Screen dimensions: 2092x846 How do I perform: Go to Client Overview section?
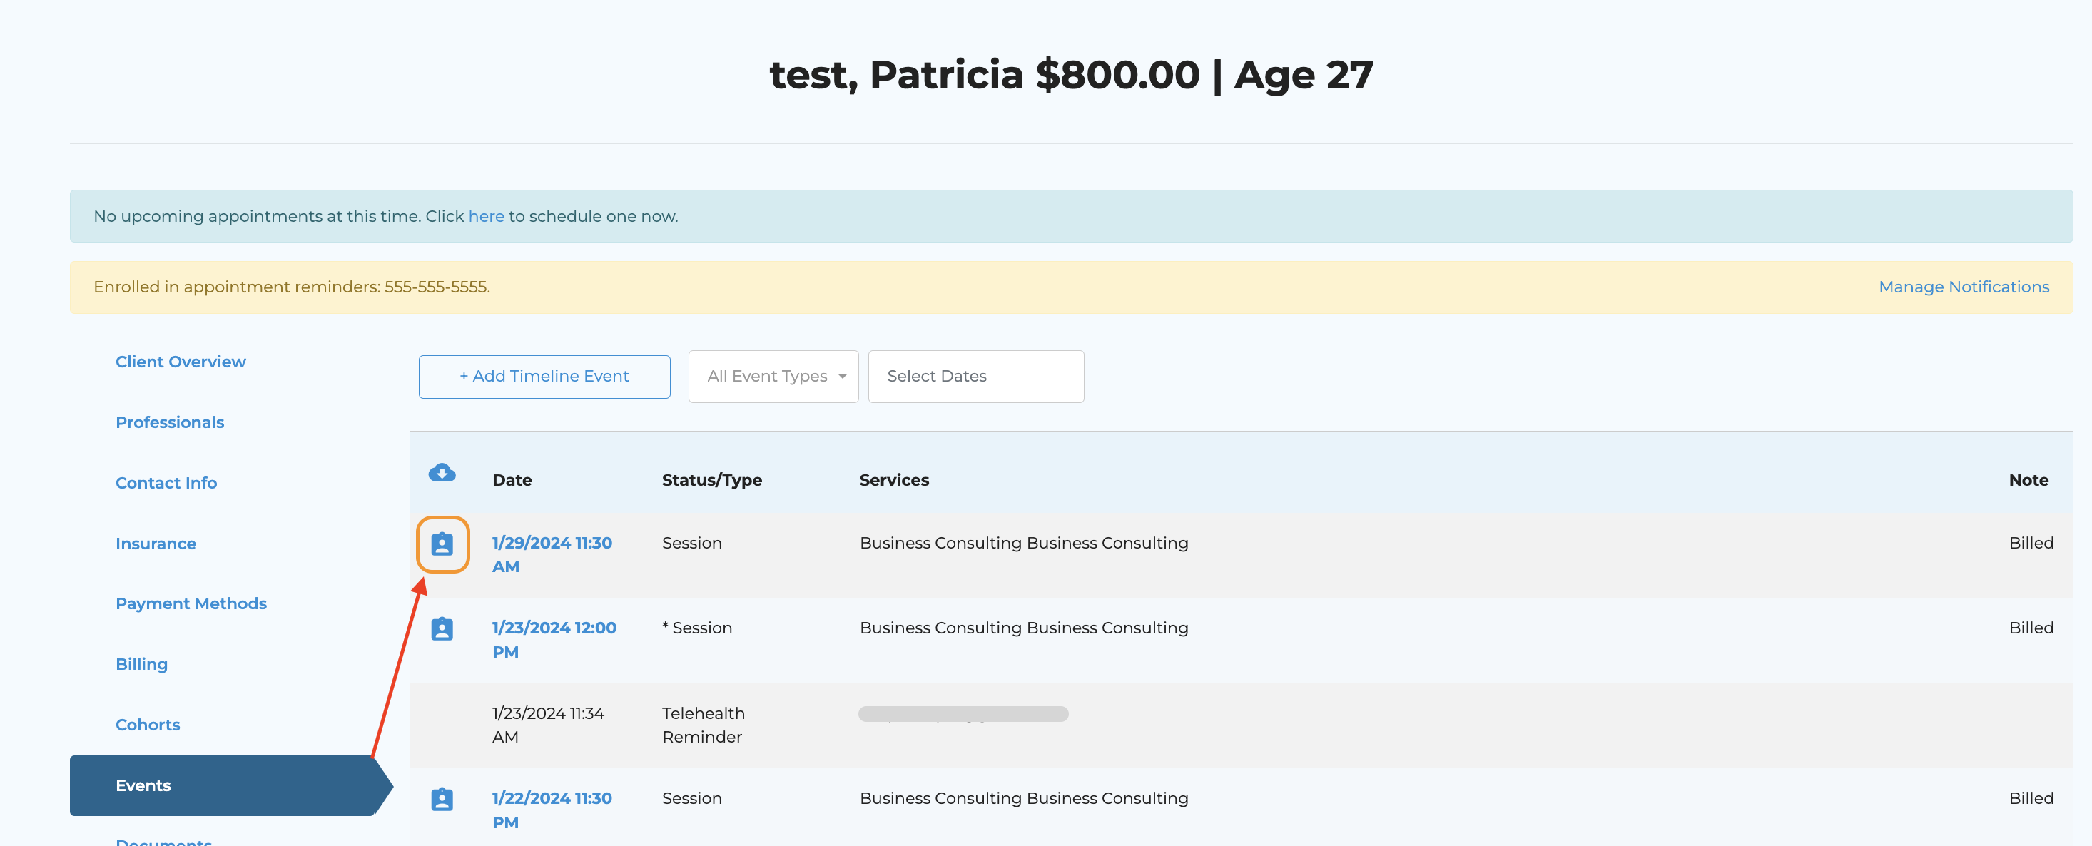pos(181,361)
